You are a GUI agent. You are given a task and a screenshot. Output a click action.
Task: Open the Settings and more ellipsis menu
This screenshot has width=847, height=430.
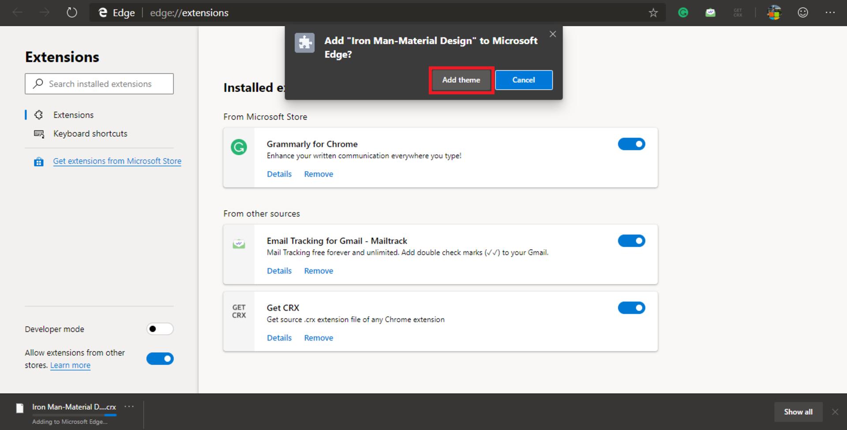pyautogui.click(x=830, y=13)
